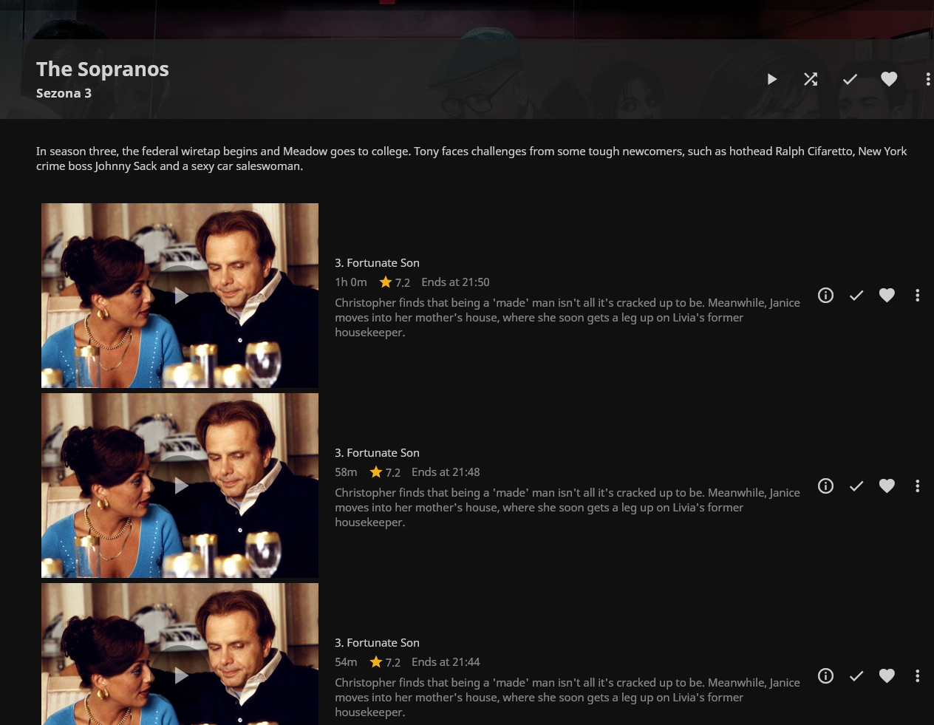This screenshot has height=725, width=934.
Task: Toggle favorite on the 58m episode
Action: pyautogui.click(x=887, y=486)
